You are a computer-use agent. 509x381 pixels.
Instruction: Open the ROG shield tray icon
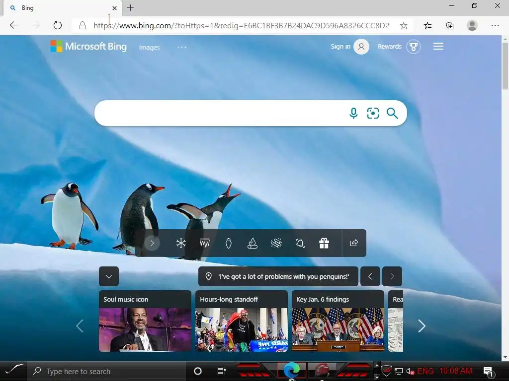(386, 371)
